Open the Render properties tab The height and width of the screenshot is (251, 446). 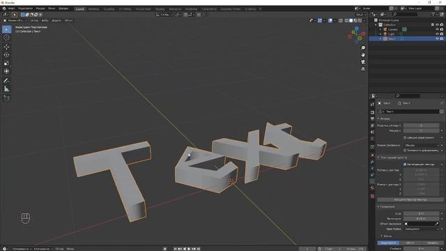coord(372,112)
